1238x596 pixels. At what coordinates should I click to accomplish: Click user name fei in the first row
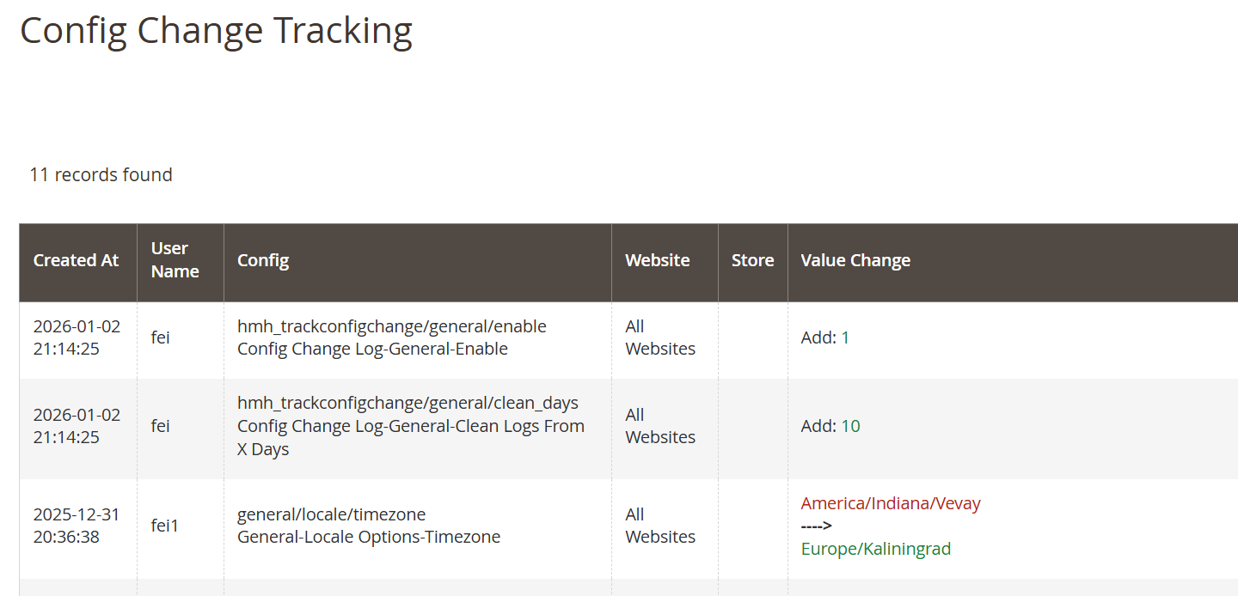click(160, 337)
